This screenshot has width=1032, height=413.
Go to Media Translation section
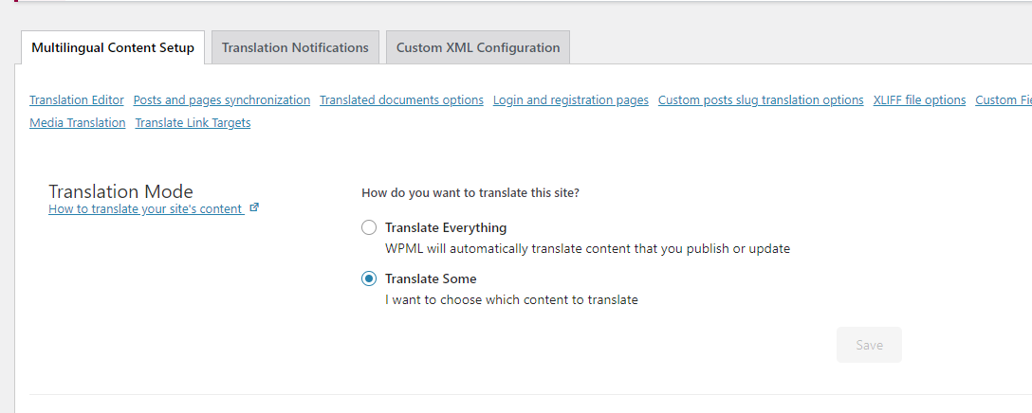tap(78, 122)
